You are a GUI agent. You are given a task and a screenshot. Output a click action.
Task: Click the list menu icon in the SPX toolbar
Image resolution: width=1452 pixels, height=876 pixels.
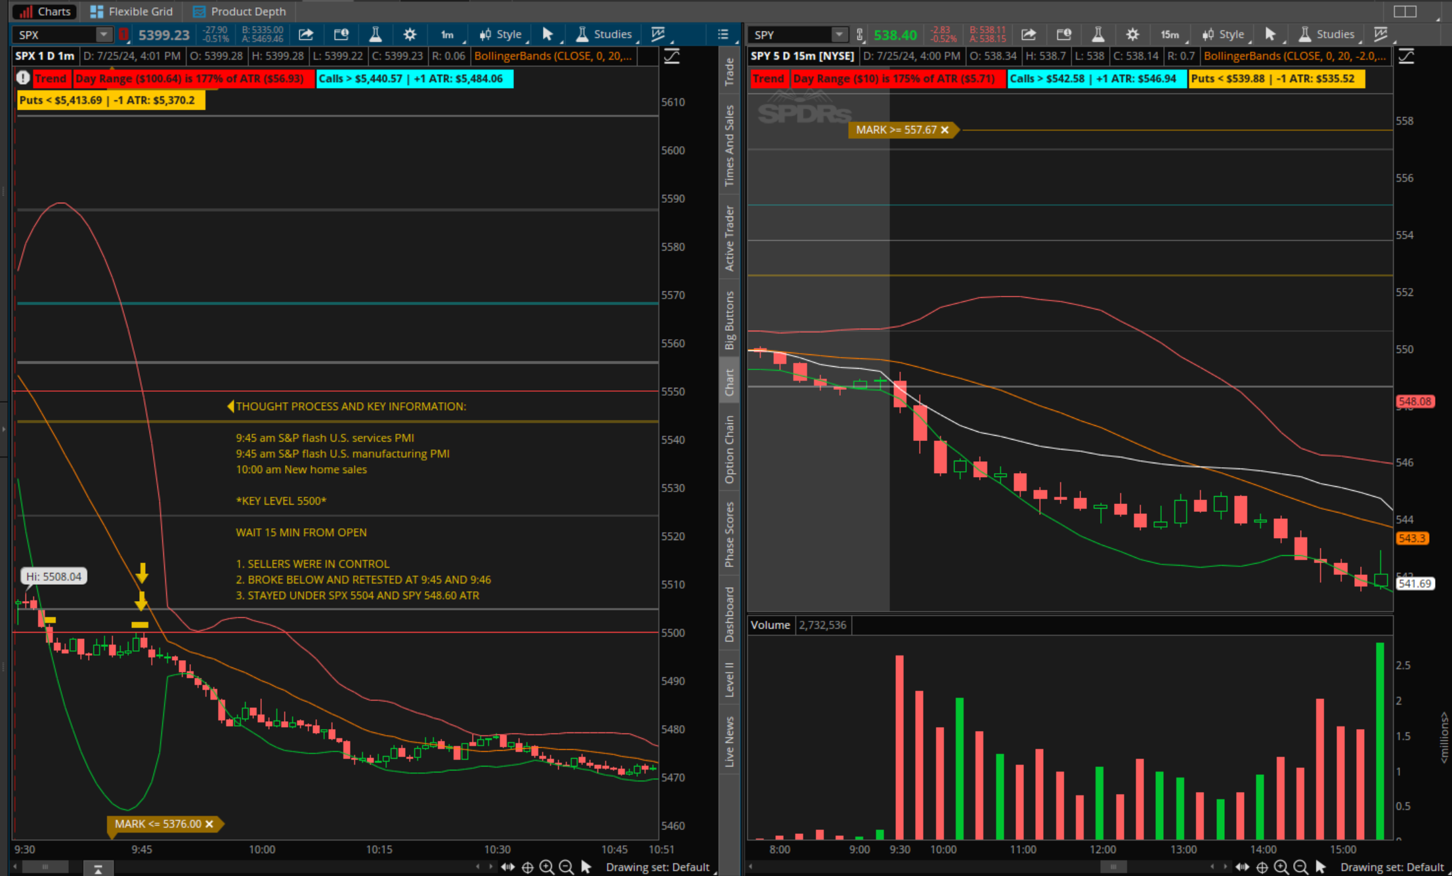[x=723, y=34]
